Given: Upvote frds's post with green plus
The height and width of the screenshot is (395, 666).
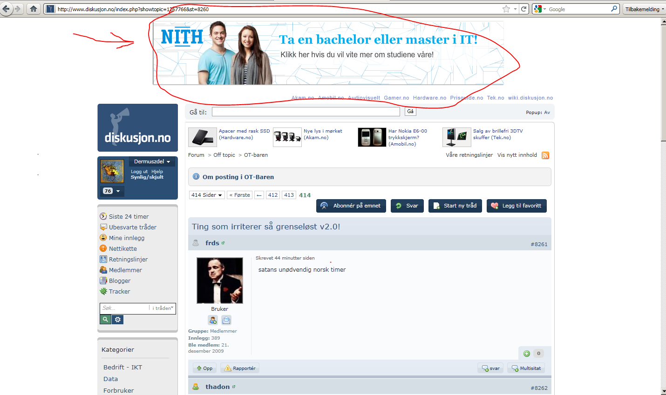Looking at the screenshot, I should pyautogui.click(x=527, y=354).
